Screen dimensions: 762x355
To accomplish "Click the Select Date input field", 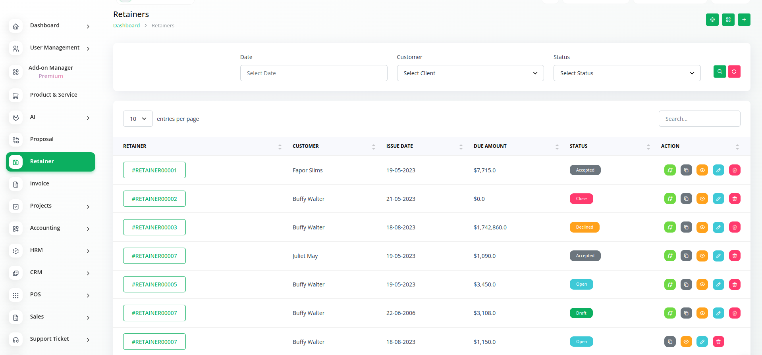I will tap(313, 73).
